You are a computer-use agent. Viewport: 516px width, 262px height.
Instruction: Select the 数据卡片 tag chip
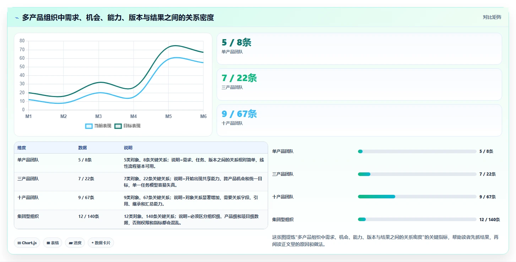point(101,243)
